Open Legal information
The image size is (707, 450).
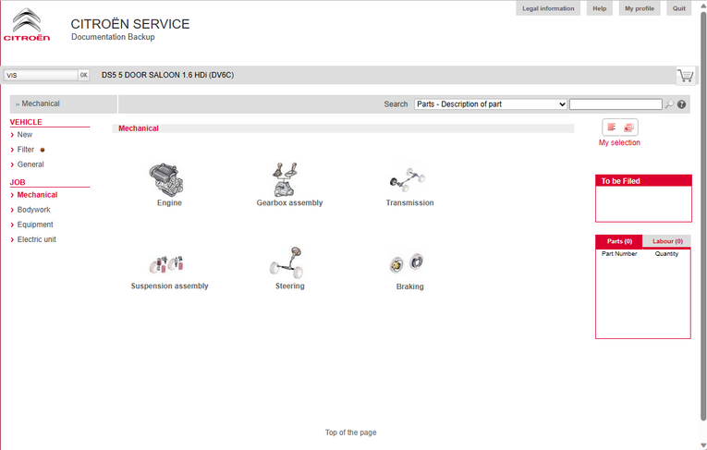pyautogui.click(x=548, y=8)
